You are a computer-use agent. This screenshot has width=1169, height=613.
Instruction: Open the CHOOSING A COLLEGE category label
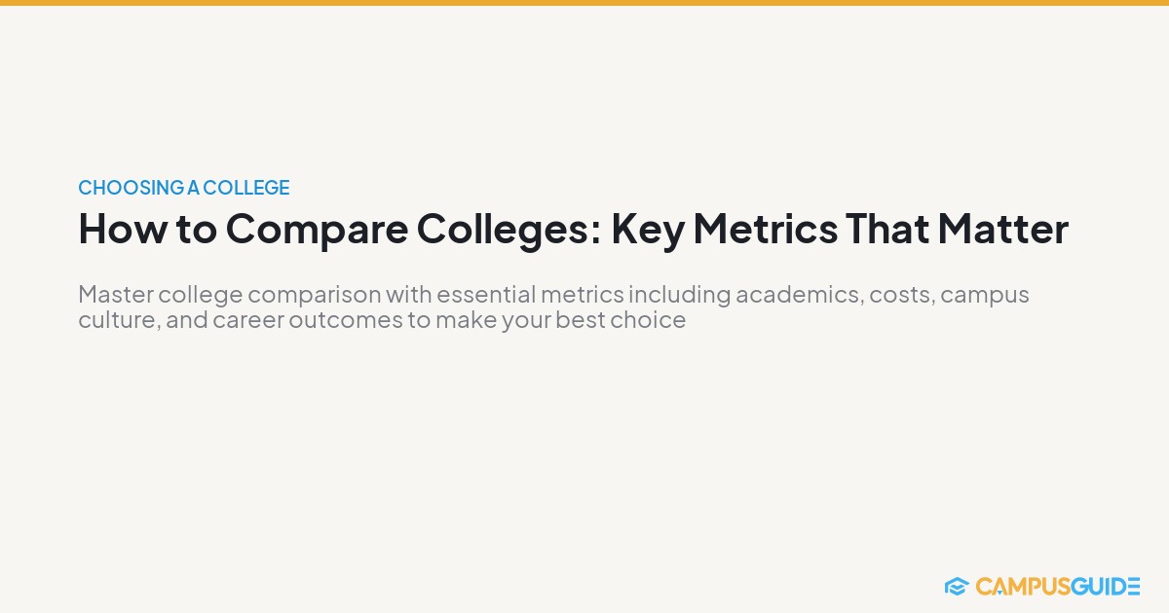coord(184,188)
